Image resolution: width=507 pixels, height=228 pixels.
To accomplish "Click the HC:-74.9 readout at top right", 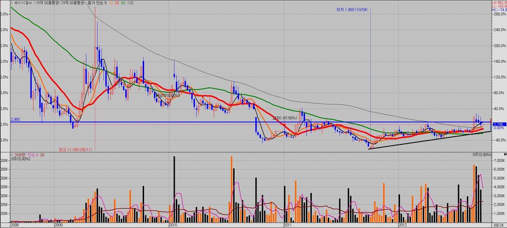I will pos(499,10).
